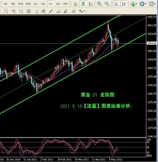The width and height of the screenshot is (158, 162).
Task: Select the Standard Deviation Channel tool
Action: click(44, 11)
